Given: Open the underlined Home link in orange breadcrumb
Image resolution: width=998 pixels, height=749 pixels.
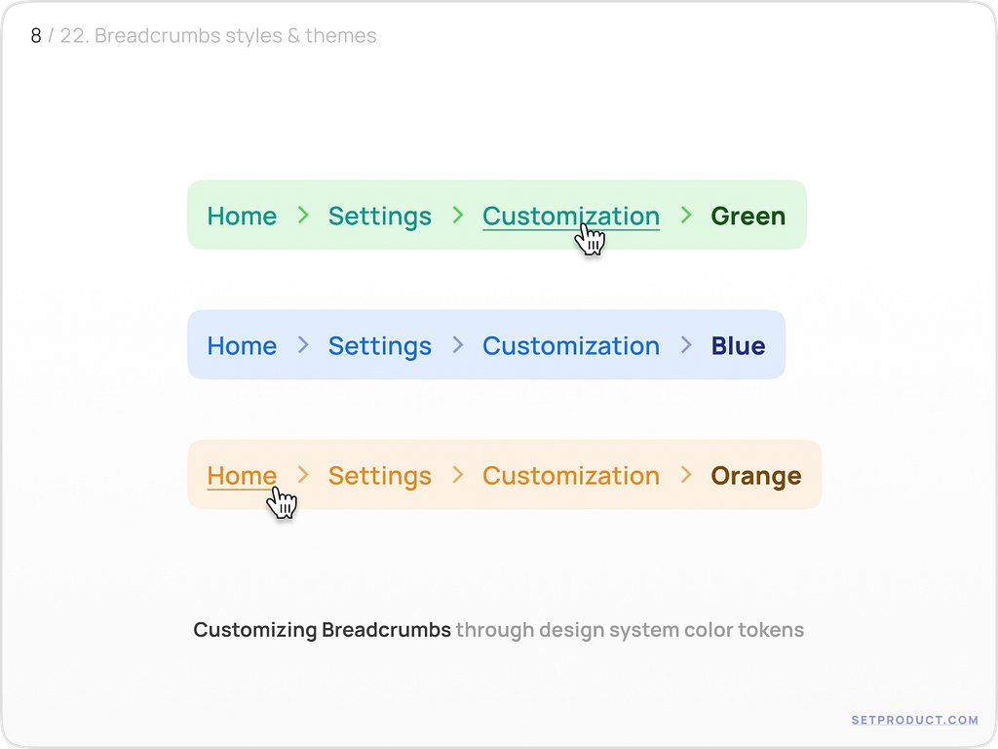Looking at the screenshot, I should coord(242,475).
